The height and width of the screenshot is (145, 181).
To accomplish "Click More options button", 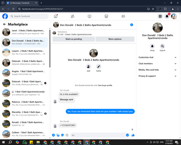I will click(x=115, y=39).
